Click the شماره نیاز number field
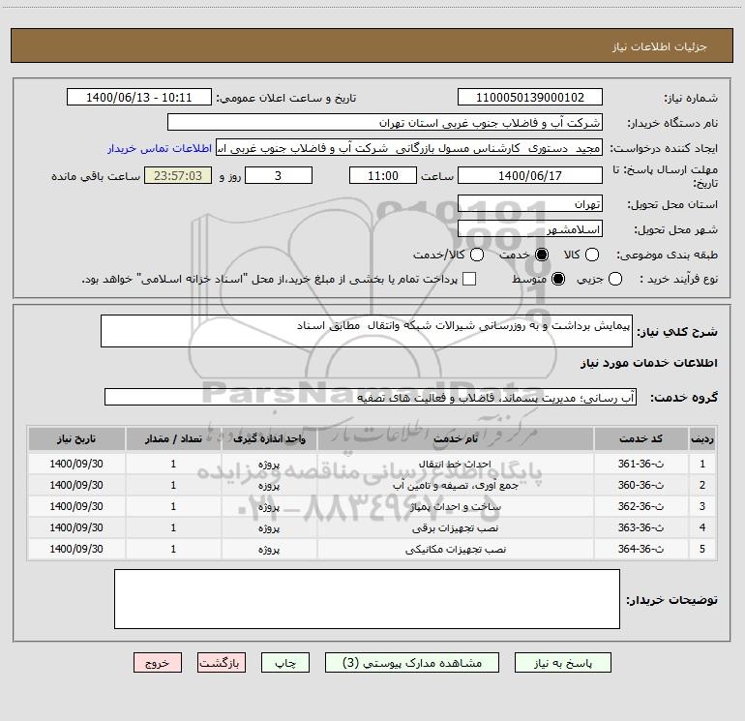The image size is (745, 721). pos(530,98)
